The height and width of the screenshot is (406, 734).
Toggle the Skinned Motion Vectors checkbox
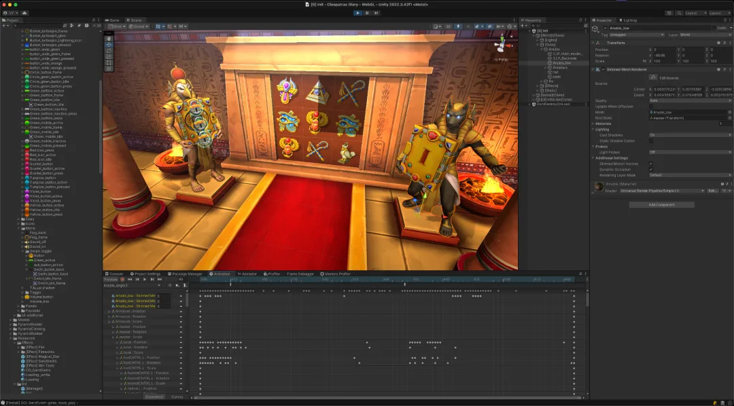(x=650, y=164)
